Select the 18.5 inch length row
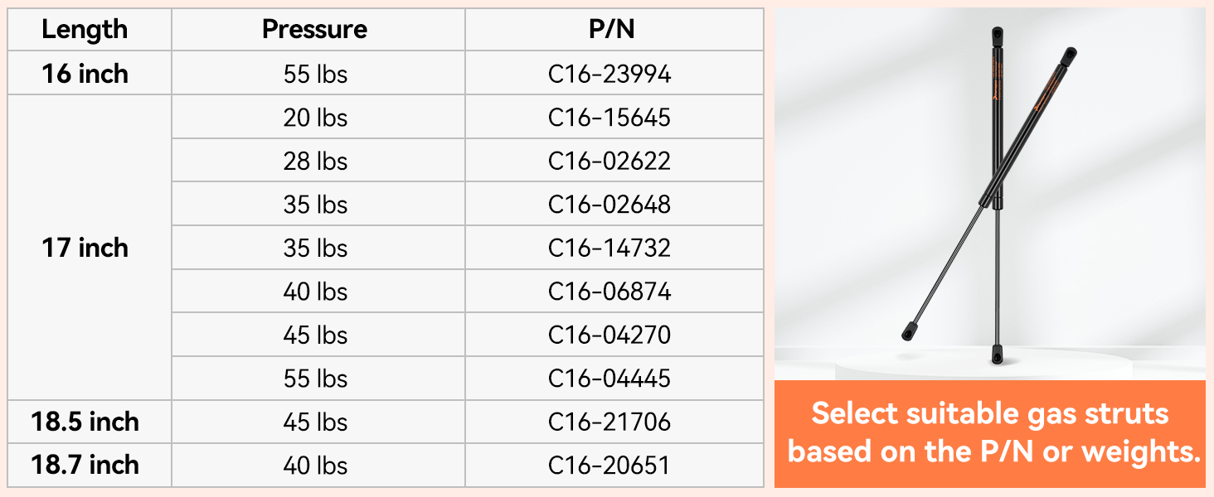This screenshot has width=1214, height=497. 85,422
